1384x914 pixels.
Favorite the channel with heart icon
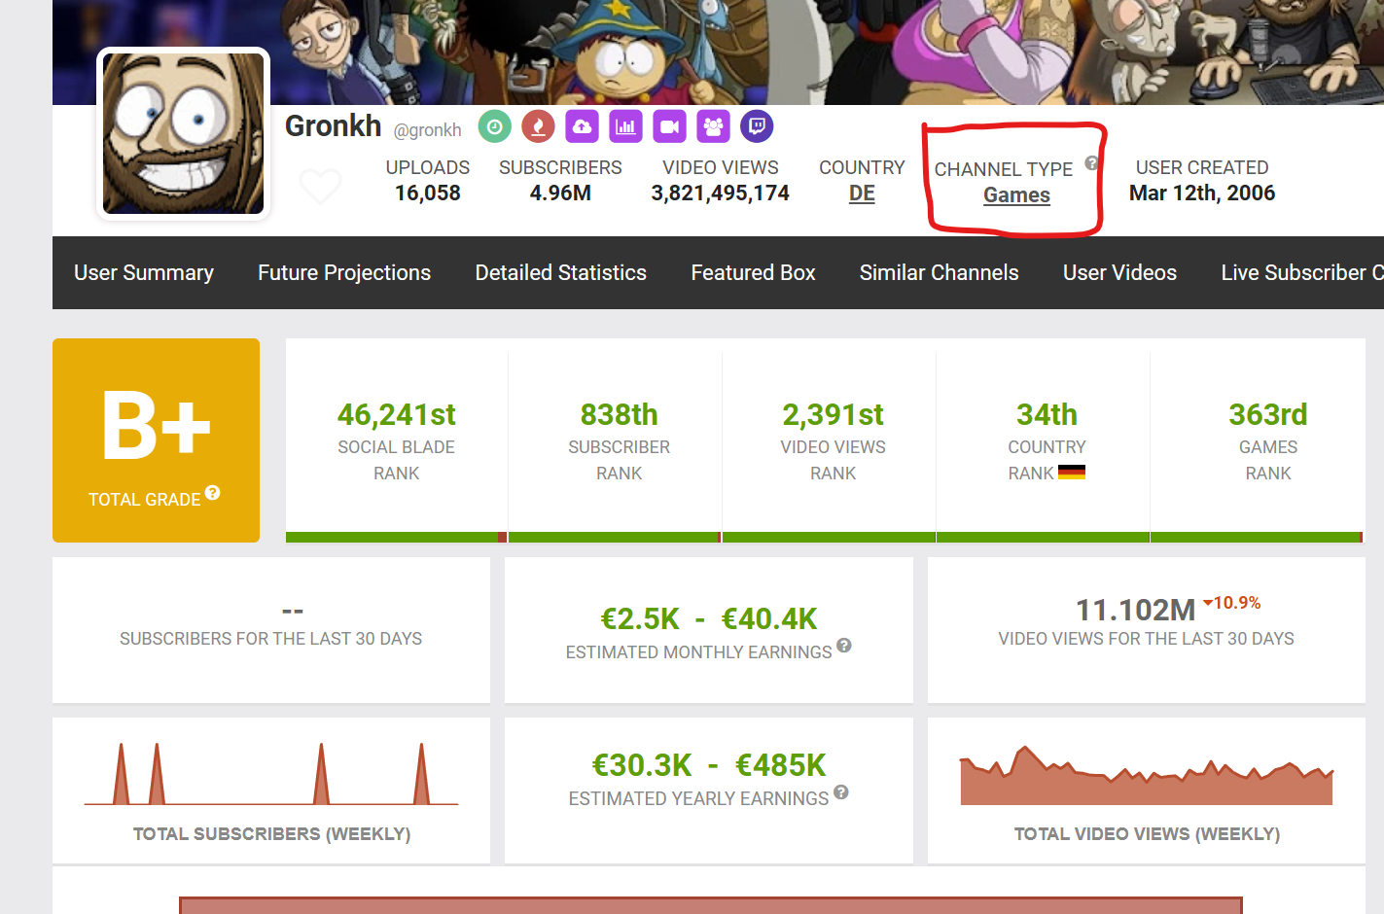pos(320,185)
